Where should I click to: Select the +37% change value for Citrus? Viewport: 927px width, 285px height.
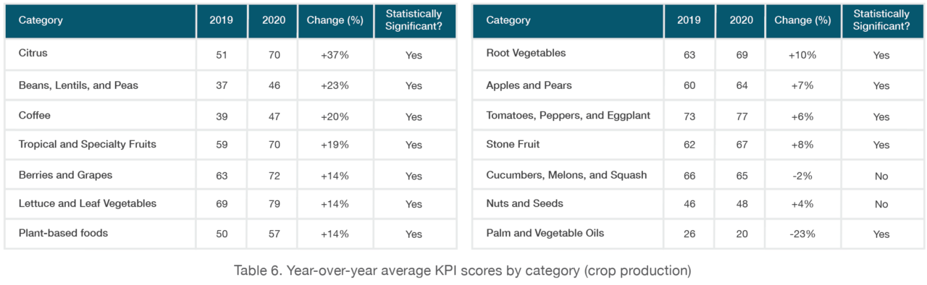pos(335,55)
